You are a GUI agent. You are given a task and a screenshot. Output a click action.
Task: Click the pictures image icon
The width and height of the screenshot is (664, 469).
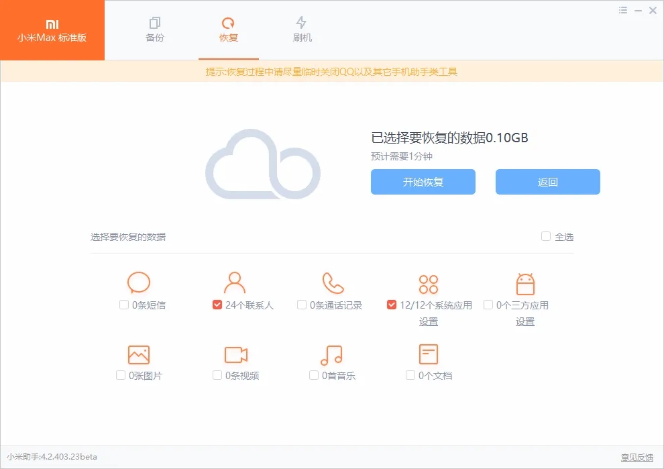(x=138, y=354)
